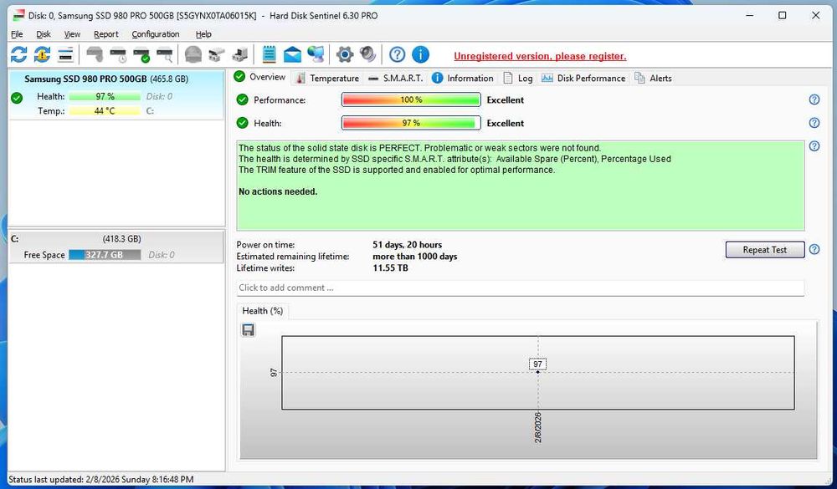The width and height of the screenshot is (837, 489).
Task: Click green status icon in disk list
Action: 17,98
